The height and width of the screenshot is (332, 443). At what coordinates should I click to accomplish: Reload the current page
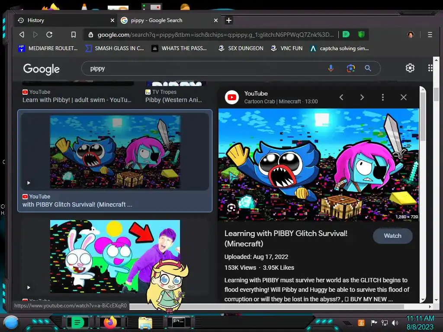pos(49,35)
